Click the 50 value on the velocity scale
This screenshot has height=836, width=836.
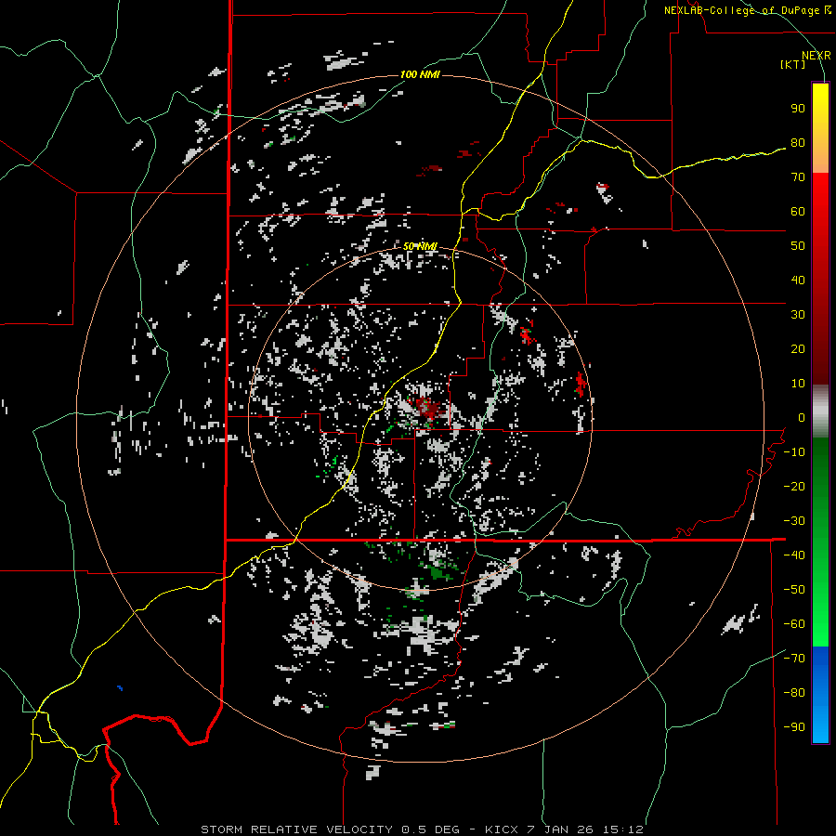coord(798,246)
